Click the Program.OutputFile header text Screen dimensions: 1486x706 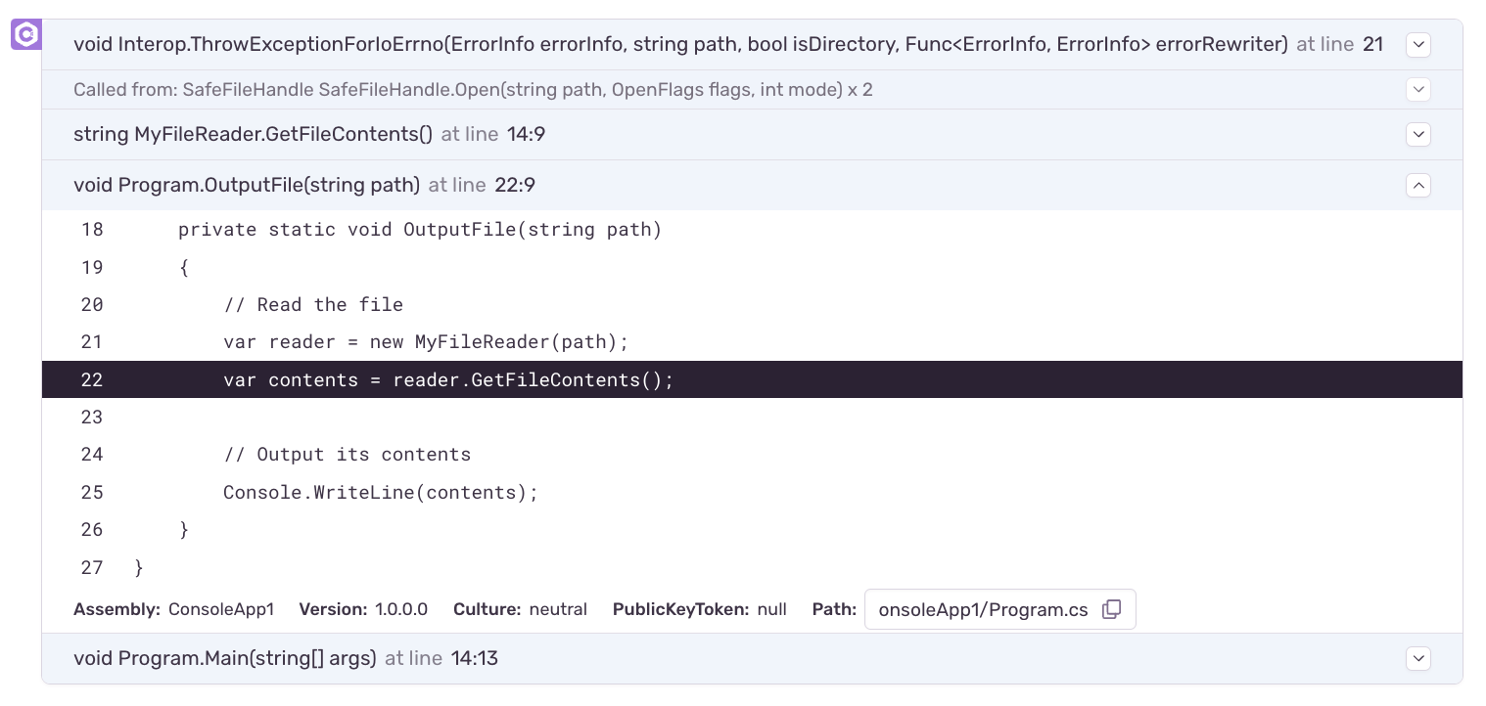tap(245, 185)
